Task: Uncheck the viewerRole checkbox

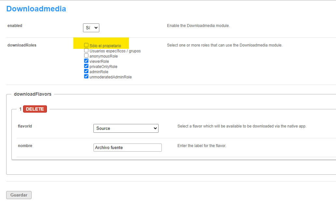Action: click(x=86, y=61)
